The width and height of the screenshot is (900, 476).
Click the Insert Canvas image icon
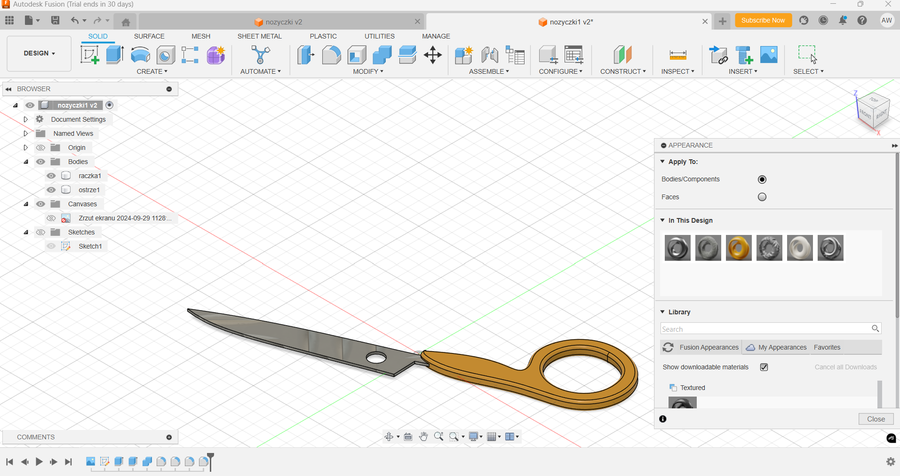769,55
